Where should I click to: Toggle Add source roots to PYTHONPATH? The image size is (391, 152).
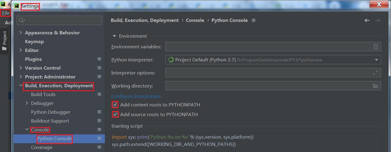(x=115, y=115)
